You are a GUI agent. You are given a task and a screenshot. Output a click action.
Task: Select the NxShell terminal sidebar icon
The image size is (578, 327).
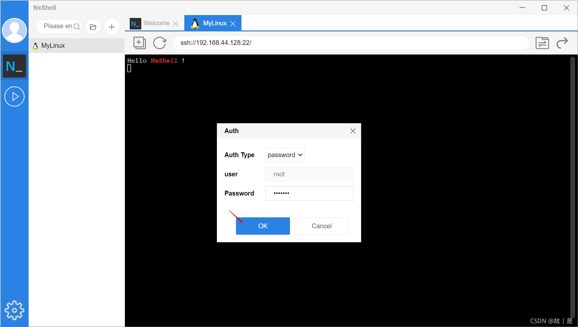(x=14, y=66)
